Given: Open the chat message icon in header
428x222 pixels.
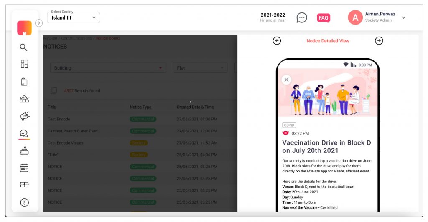Looking at the screenshot, I should click(302, 17).
